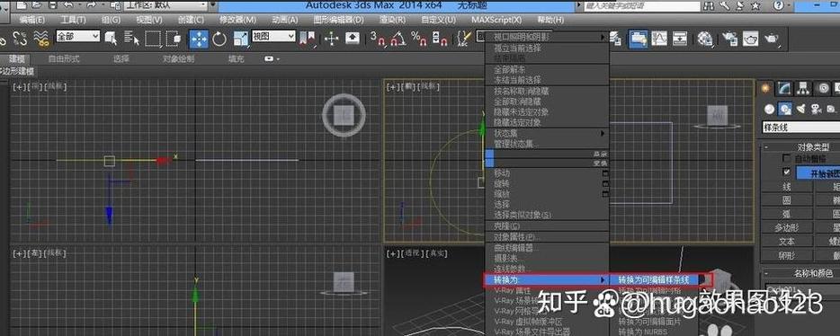Open the 编辑(E) menu
840x336 pixels.
tap(31, 20)
